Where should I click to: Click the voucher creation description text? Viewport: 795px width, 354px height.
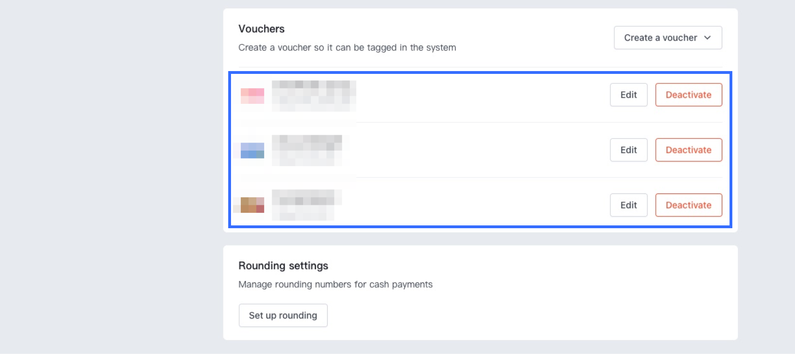(x=347, y=47)
